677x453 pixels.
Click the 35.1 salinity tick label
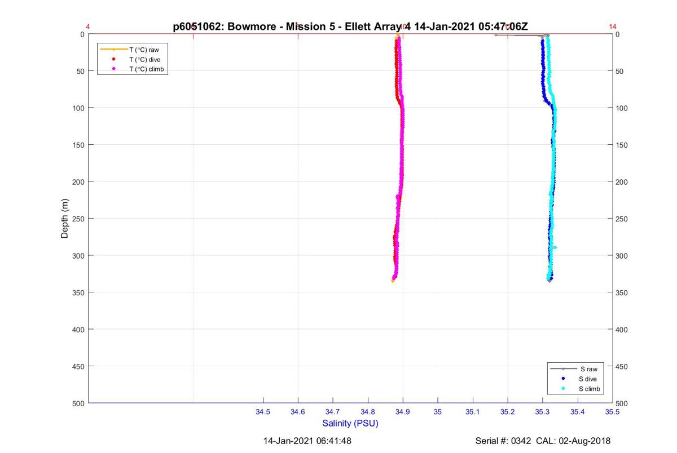click(473, 412)
